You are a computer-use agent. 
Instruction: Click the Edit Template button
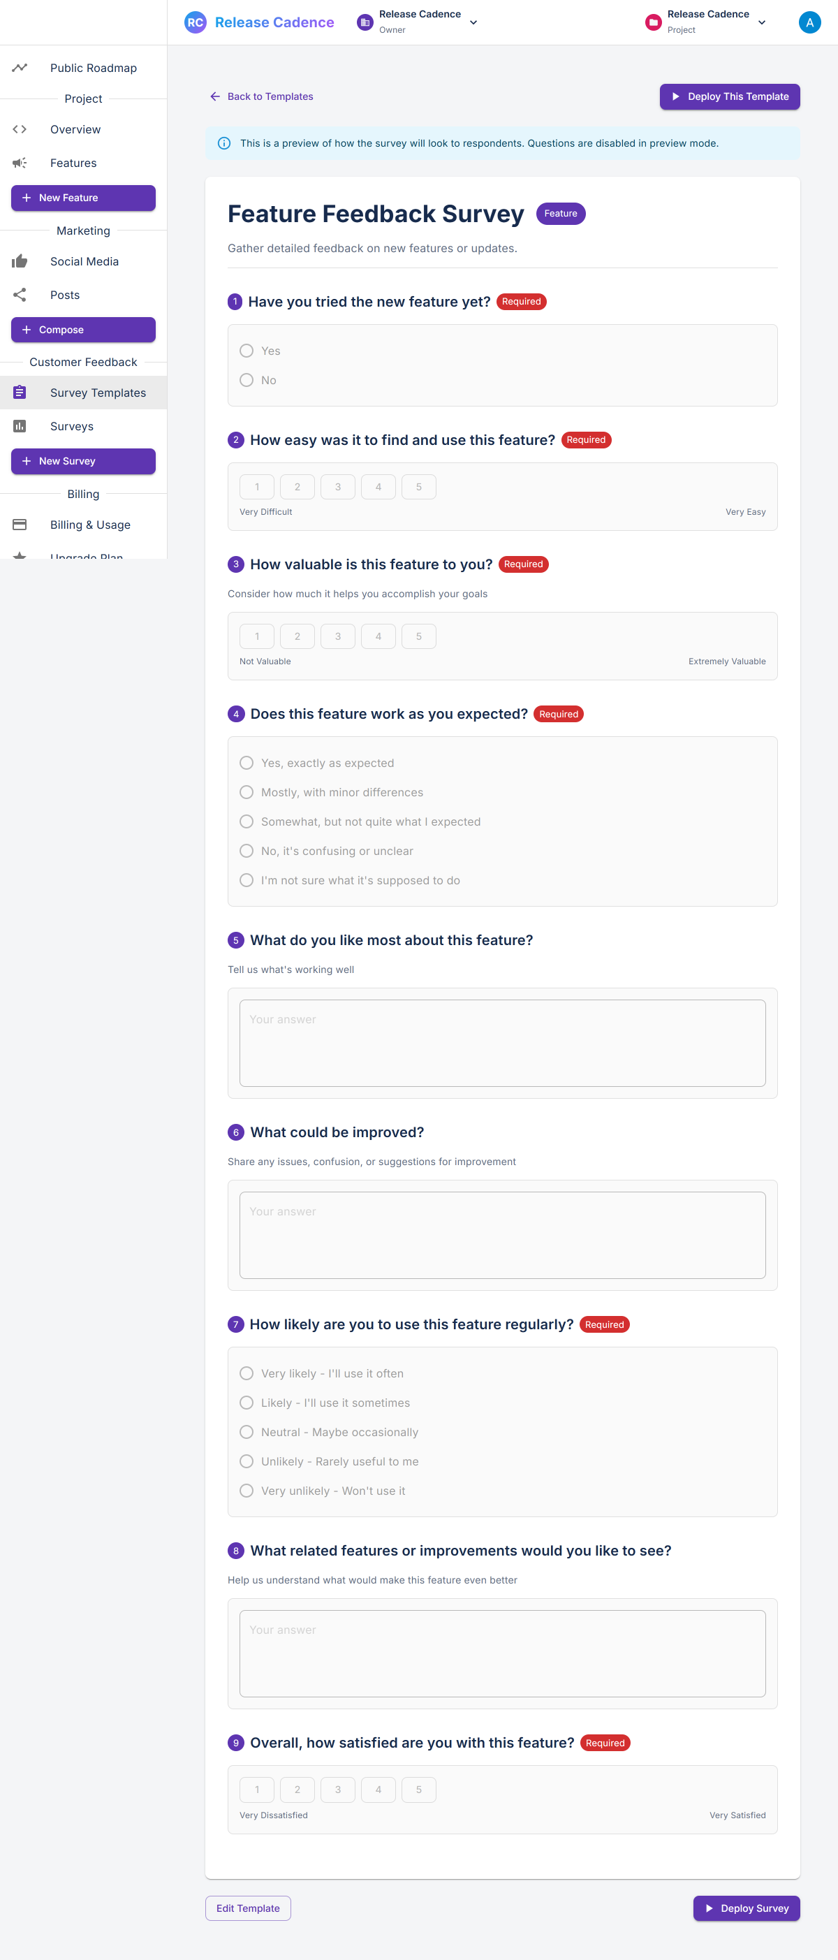pos(248,1908)
